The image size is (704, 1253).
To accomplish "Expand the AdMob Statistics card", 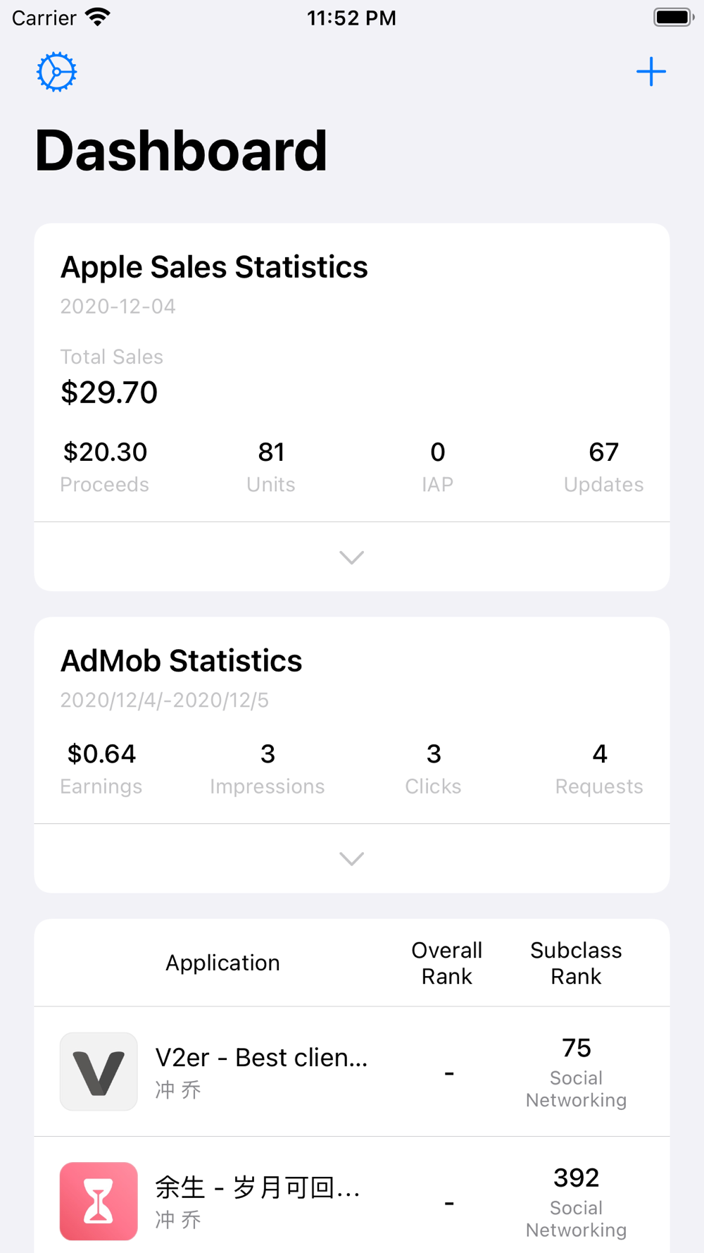I will coord(351,858).
